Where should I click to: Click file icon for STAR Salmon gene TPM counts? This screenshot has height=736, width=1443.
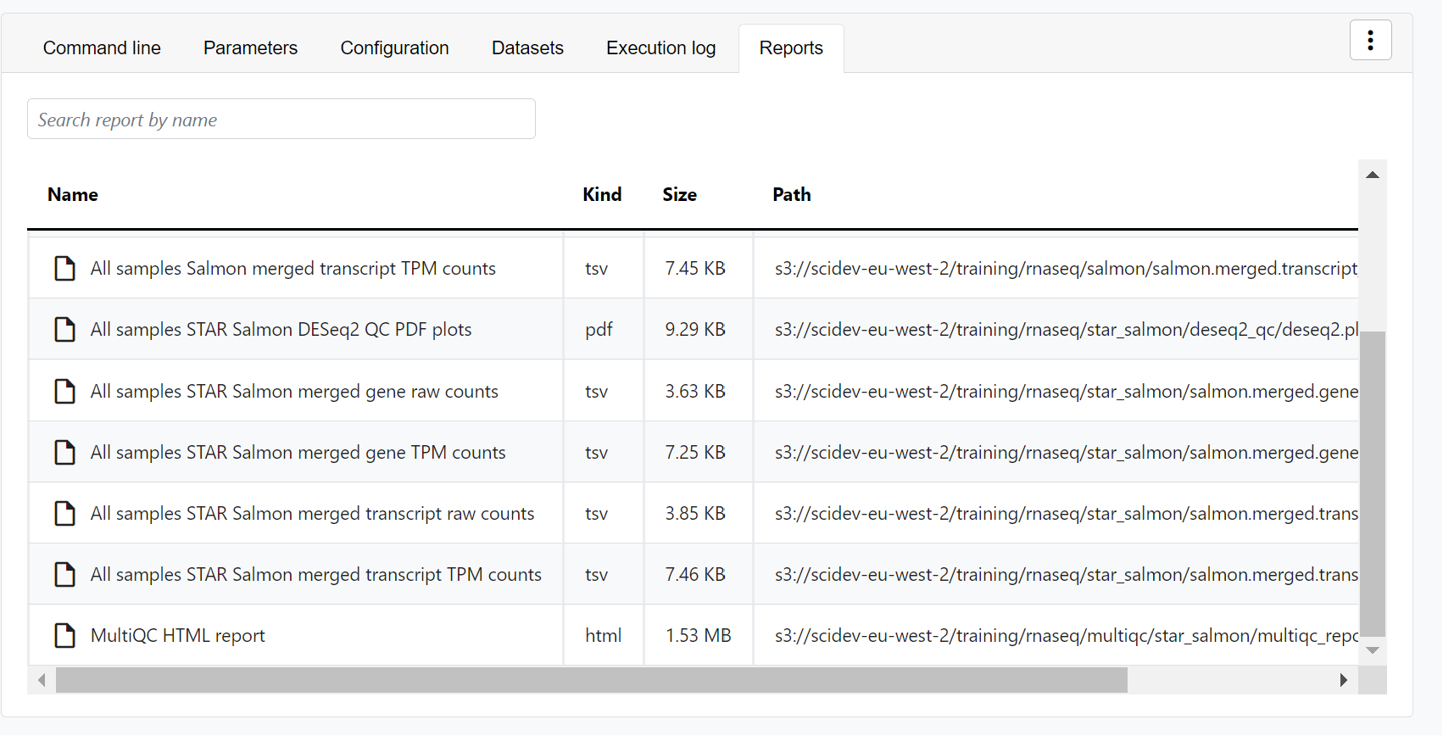click(64, 453)
